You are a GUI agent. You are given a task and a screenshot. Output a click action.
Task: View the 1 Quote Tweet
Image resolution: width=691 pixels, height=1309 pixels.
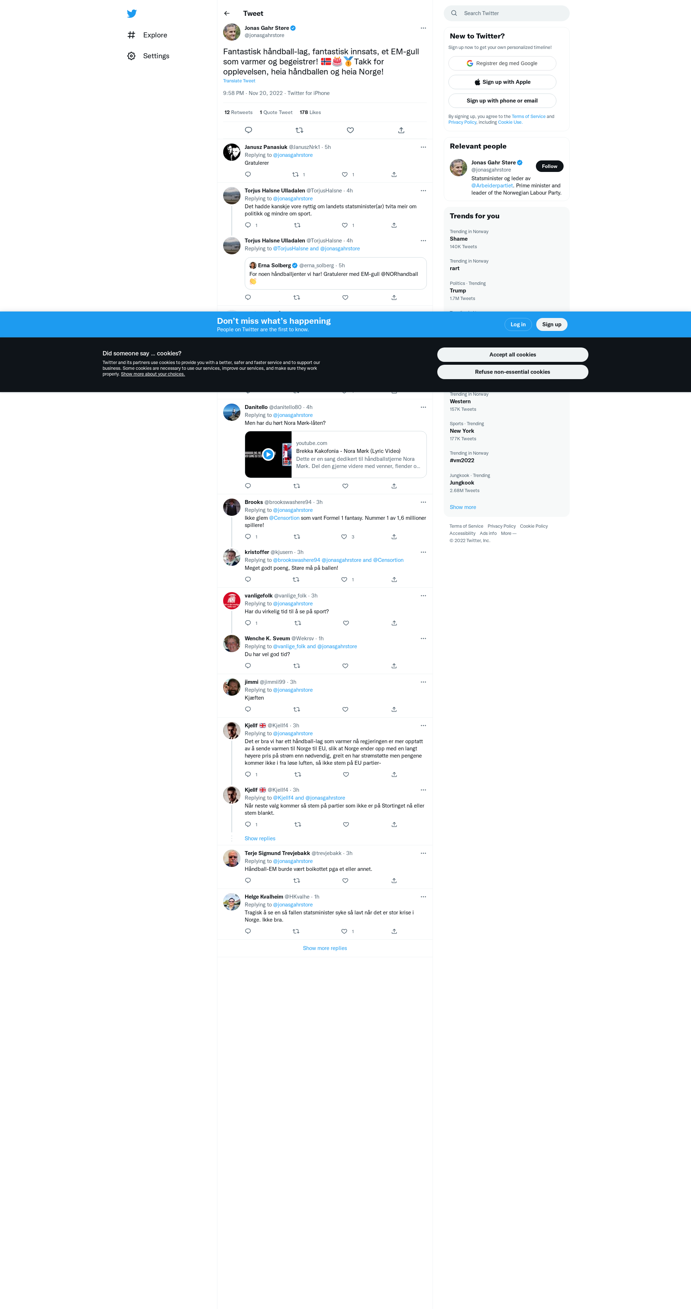pyautogui.click(x=276, y=112)
